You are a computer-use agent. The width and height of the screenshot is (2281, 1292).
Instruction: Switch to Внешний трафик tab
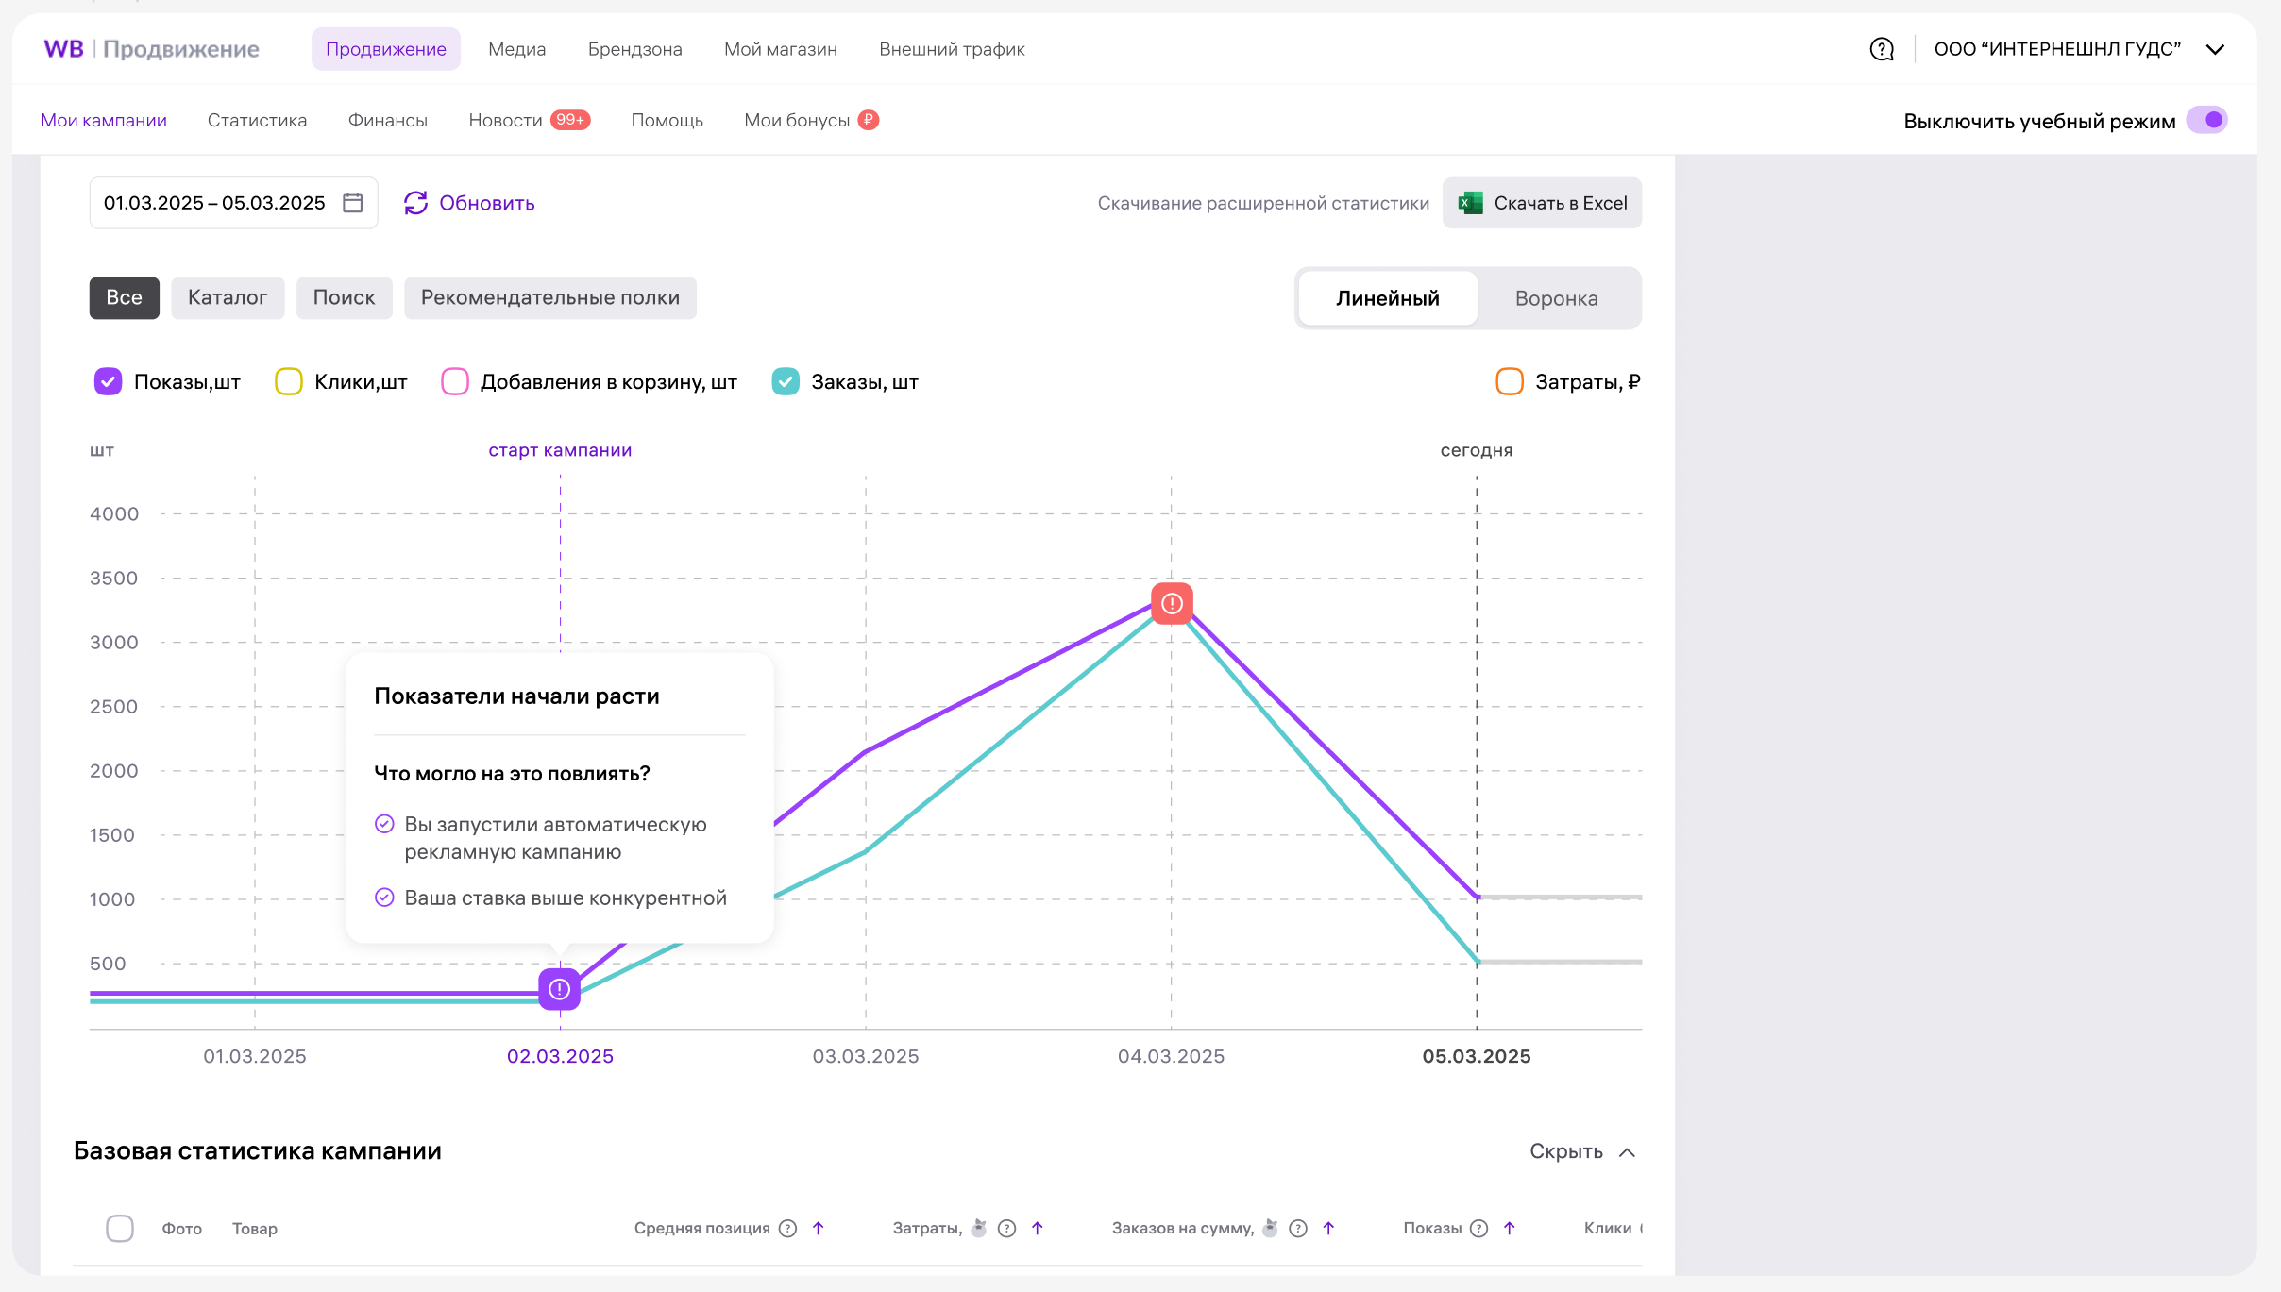952,49
